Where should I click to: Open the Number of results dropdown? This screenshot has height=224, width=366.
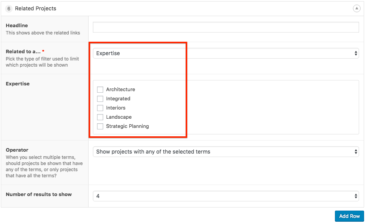click(x=226, y=196)
